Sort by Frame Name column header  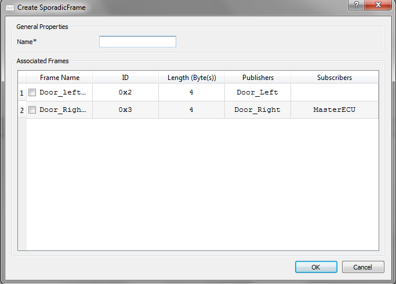60,78
